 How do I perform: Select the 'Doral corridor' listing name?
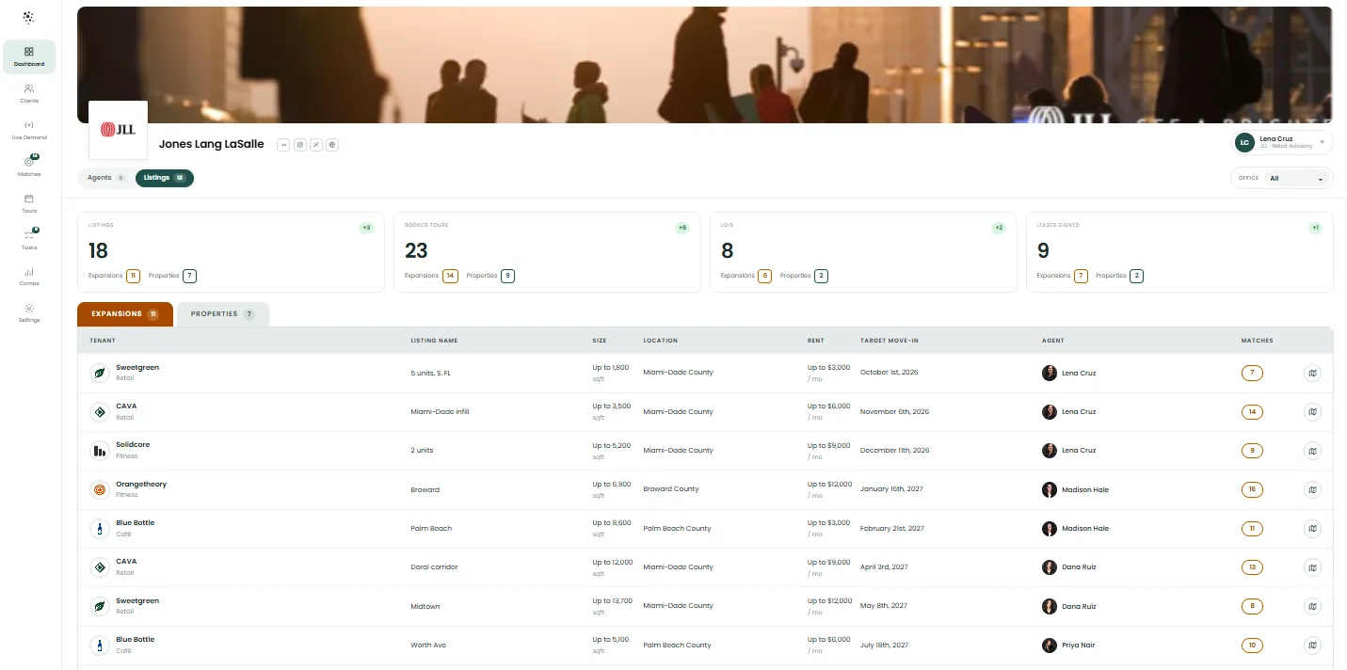coord(434,567)
